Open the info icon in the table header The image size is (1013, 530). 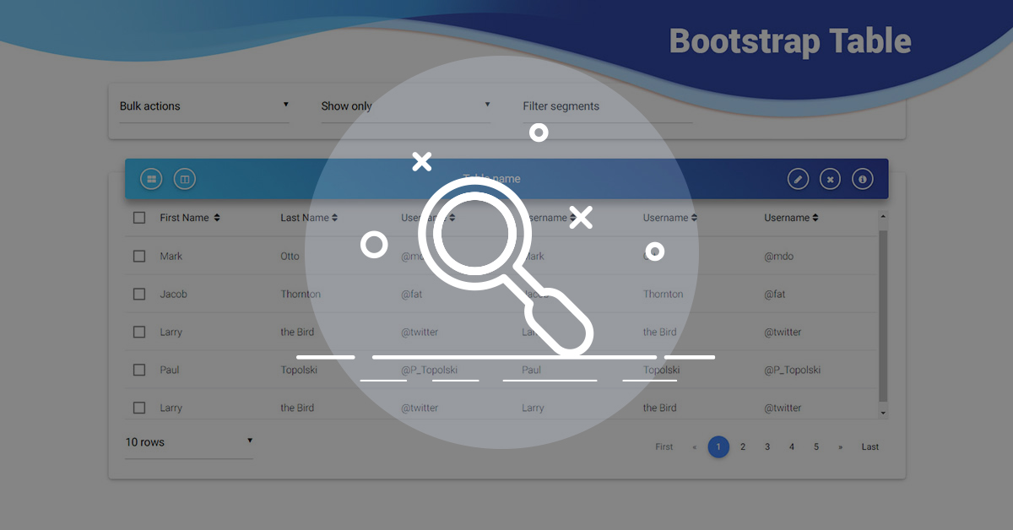coord(862,178)
